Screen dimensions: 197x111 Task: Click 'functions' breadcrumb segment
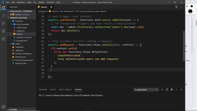(x=42, y=11)
